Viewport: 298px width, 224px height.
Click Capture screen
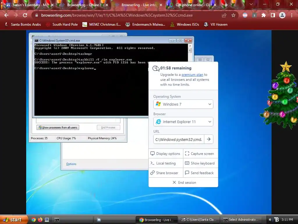[x=201, y=153]
